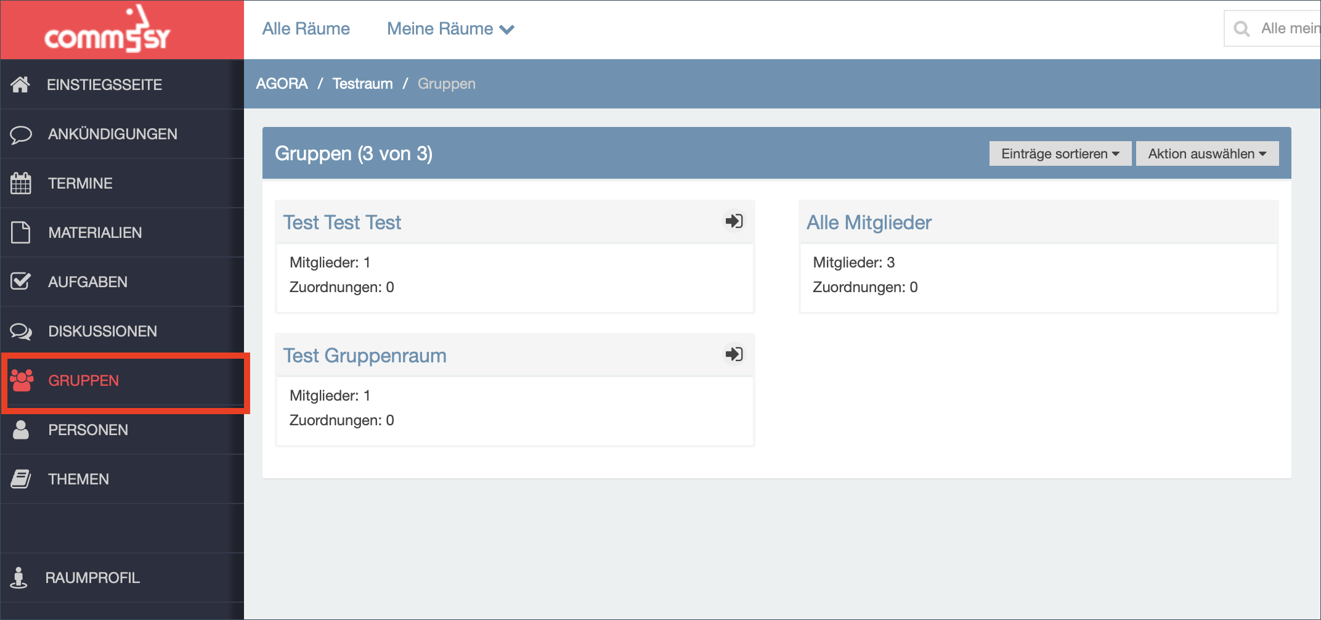Click Zuordnungen: 0 in Test Test Test card
The width and height of the screenshot is (1321, 620).
coord(341,287)
